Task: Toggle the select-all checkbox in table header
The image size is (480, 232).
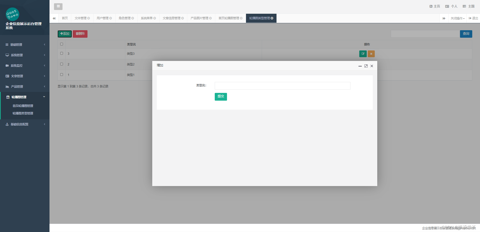Action: tap(61, 44)
